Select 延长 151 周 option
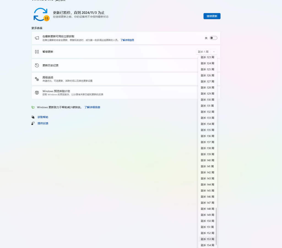 pyautogui.click(x=207, y=227)
